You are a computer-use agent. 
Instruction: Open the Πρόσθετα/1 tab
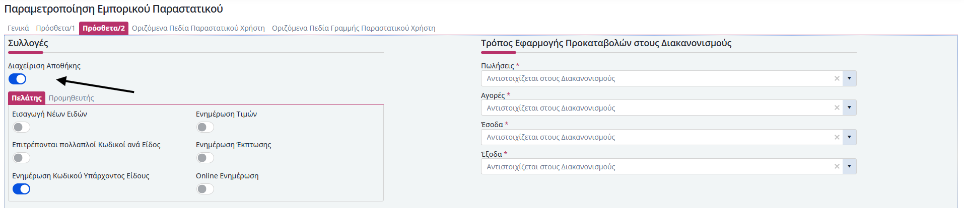55,28
